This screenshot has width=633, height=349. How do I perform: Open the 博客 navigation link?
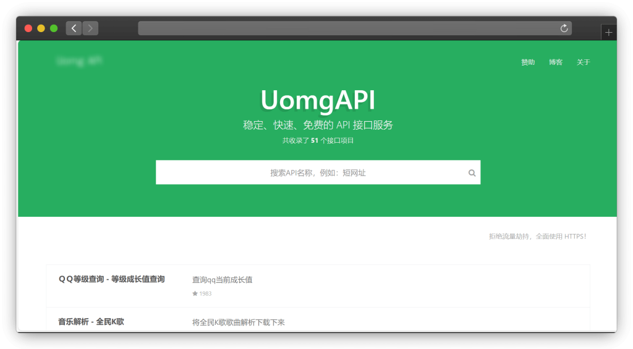(556, 62)
